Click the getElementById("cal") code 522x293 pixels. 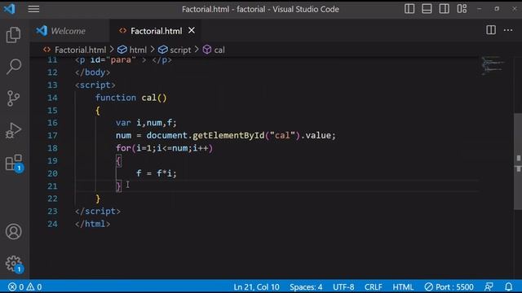click(246, 136)
